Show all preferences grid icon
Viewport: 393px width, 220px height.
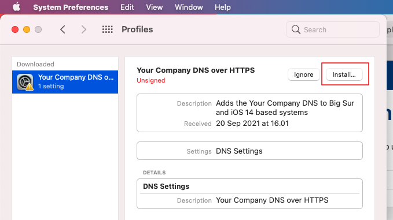click(x=107, y=29)
